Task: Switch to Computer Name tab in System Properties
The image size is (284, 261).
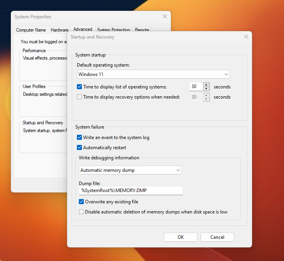Action: [31, 30]
